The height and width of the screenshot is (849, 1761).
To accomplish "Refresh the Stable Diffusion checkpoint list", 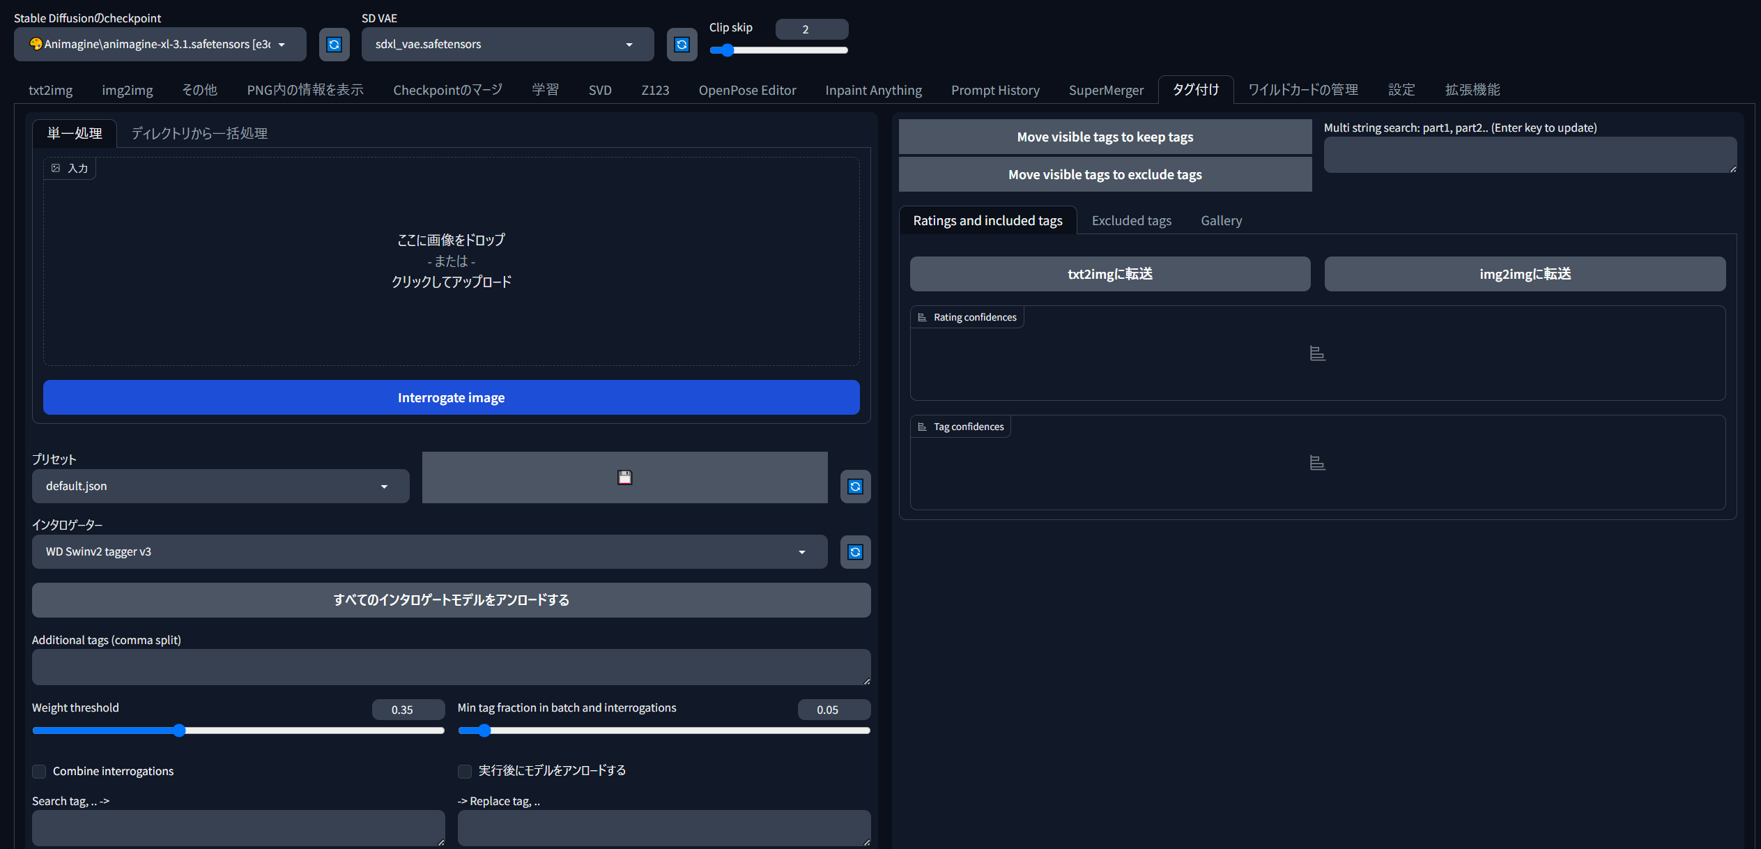I will pos(334,45).
